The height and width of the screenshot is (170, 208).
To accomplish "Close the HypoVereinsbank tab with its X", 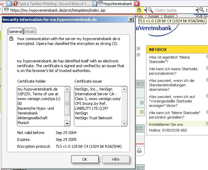I will point(136,3).
